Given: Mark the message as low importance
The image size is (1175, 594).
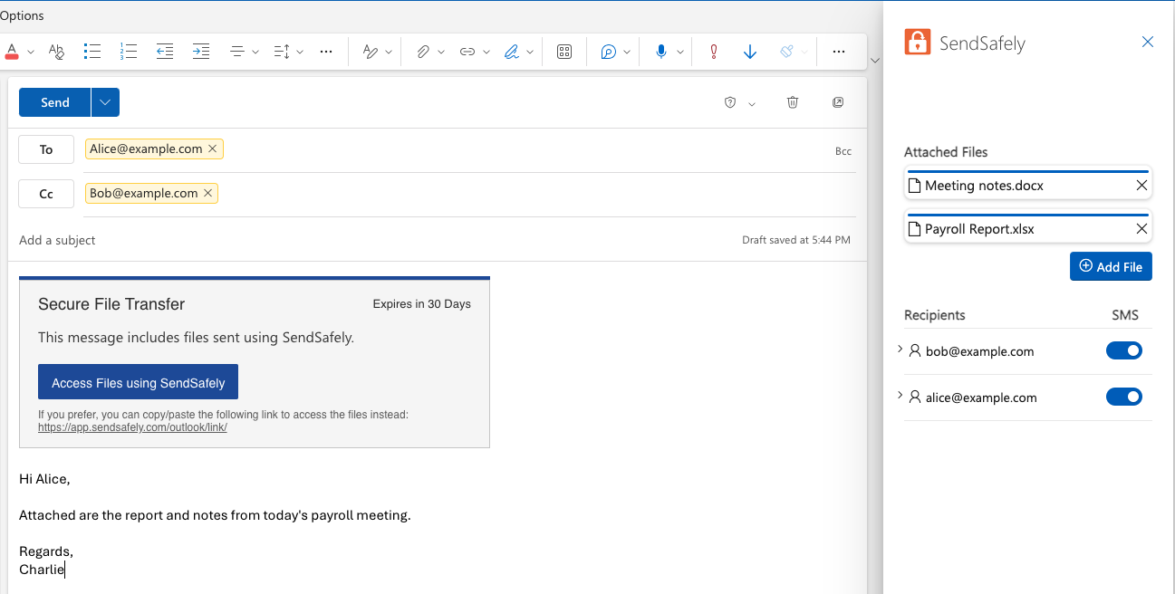Looking at the screenshot, I should coord(749,52).
